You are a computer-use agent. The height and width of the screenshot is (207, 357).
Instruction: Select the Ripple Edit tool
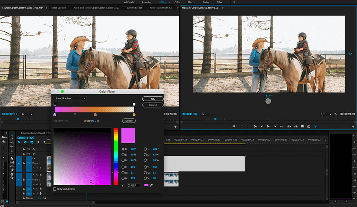[12, 147]
